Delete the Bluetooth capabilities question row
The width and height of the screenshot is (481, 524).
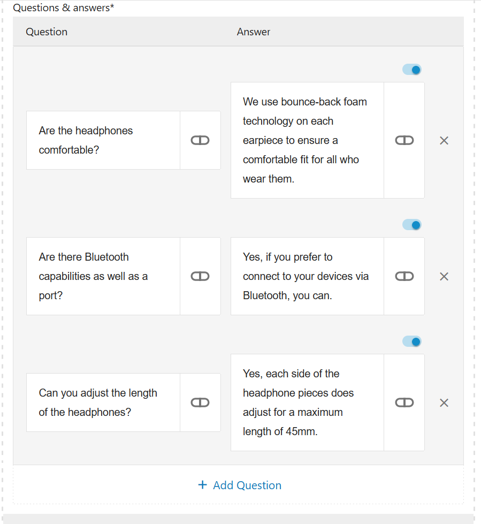[x=444, y=277]
